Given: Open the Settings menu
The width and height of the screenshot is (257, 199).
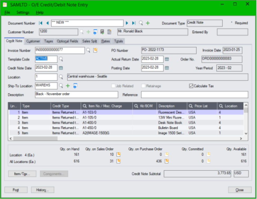Looking at the screenshot, I should point(23,12).
